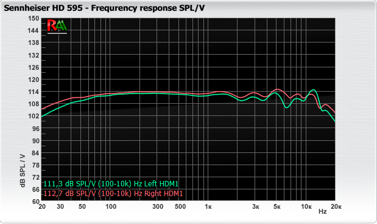This screenshot has height=224, width=377.
Task: Click the '50' frequency axis label
Action: 82,206
